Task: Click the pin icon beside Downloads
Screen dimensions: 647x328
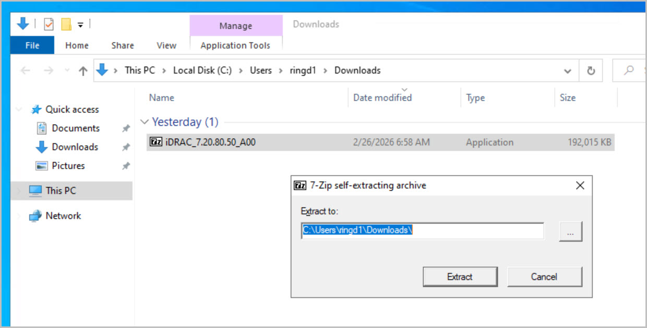Action: [x=126, y=147]
